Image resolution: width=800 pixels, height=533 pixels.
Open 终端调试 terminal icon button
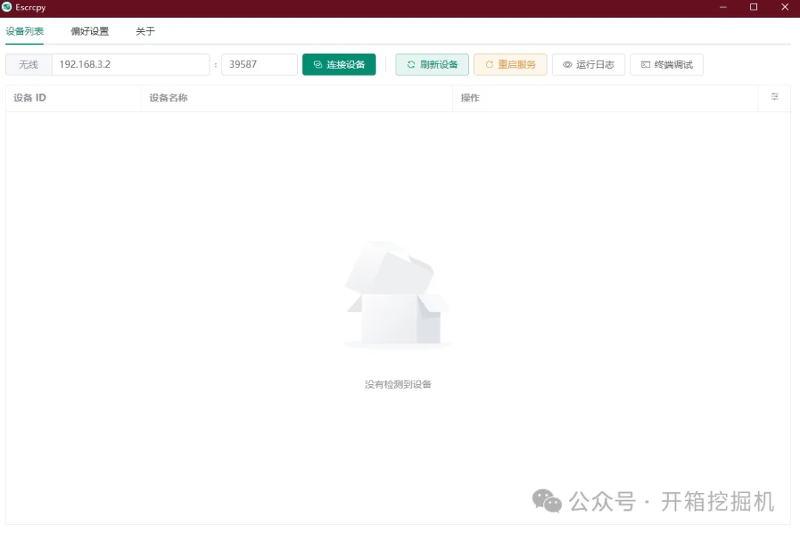[645, 64]
